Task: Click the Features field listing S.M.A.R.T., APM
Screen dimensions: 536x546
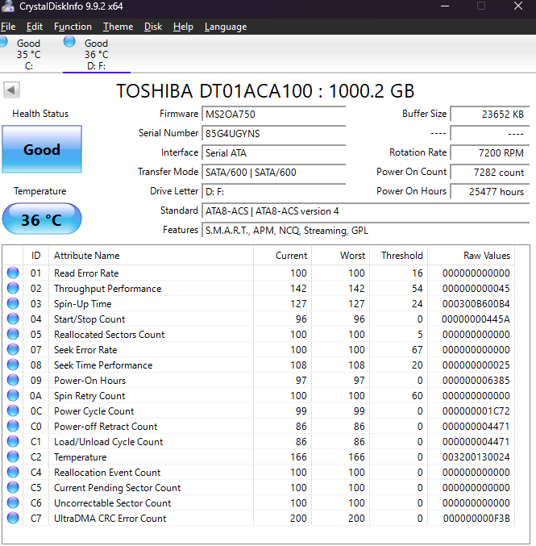Action: coord(365,231)
